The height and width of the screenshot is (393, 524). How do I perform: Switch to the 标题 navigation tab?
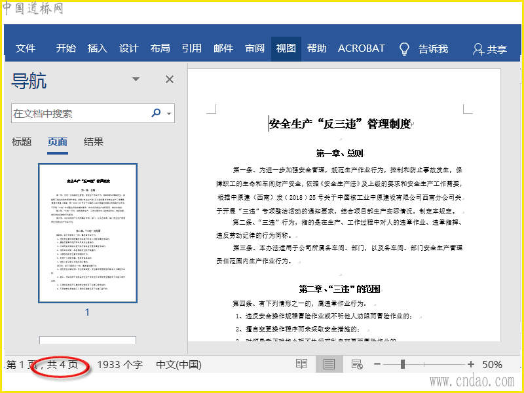point(22,142)
